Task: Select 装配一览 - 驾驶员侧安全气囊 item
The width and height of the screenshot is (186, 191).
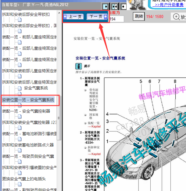Action: pos(28,156)
